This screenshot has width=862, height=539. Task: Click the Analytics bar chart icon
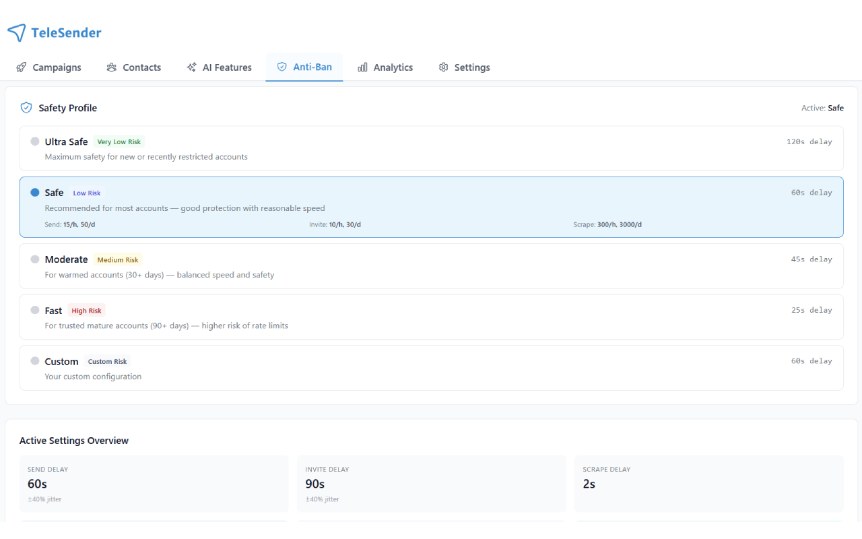[362, 67]
